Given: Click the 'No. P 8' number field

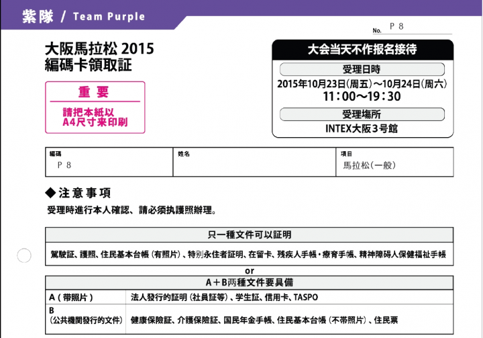Looking at the screenshot, I should point(412,28).
